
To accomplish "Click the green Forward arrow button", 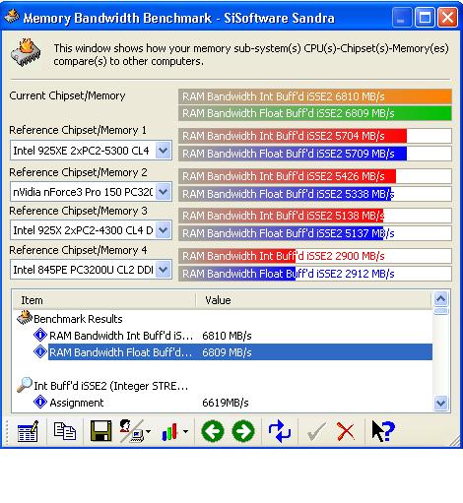I will (x=243, y=431).
